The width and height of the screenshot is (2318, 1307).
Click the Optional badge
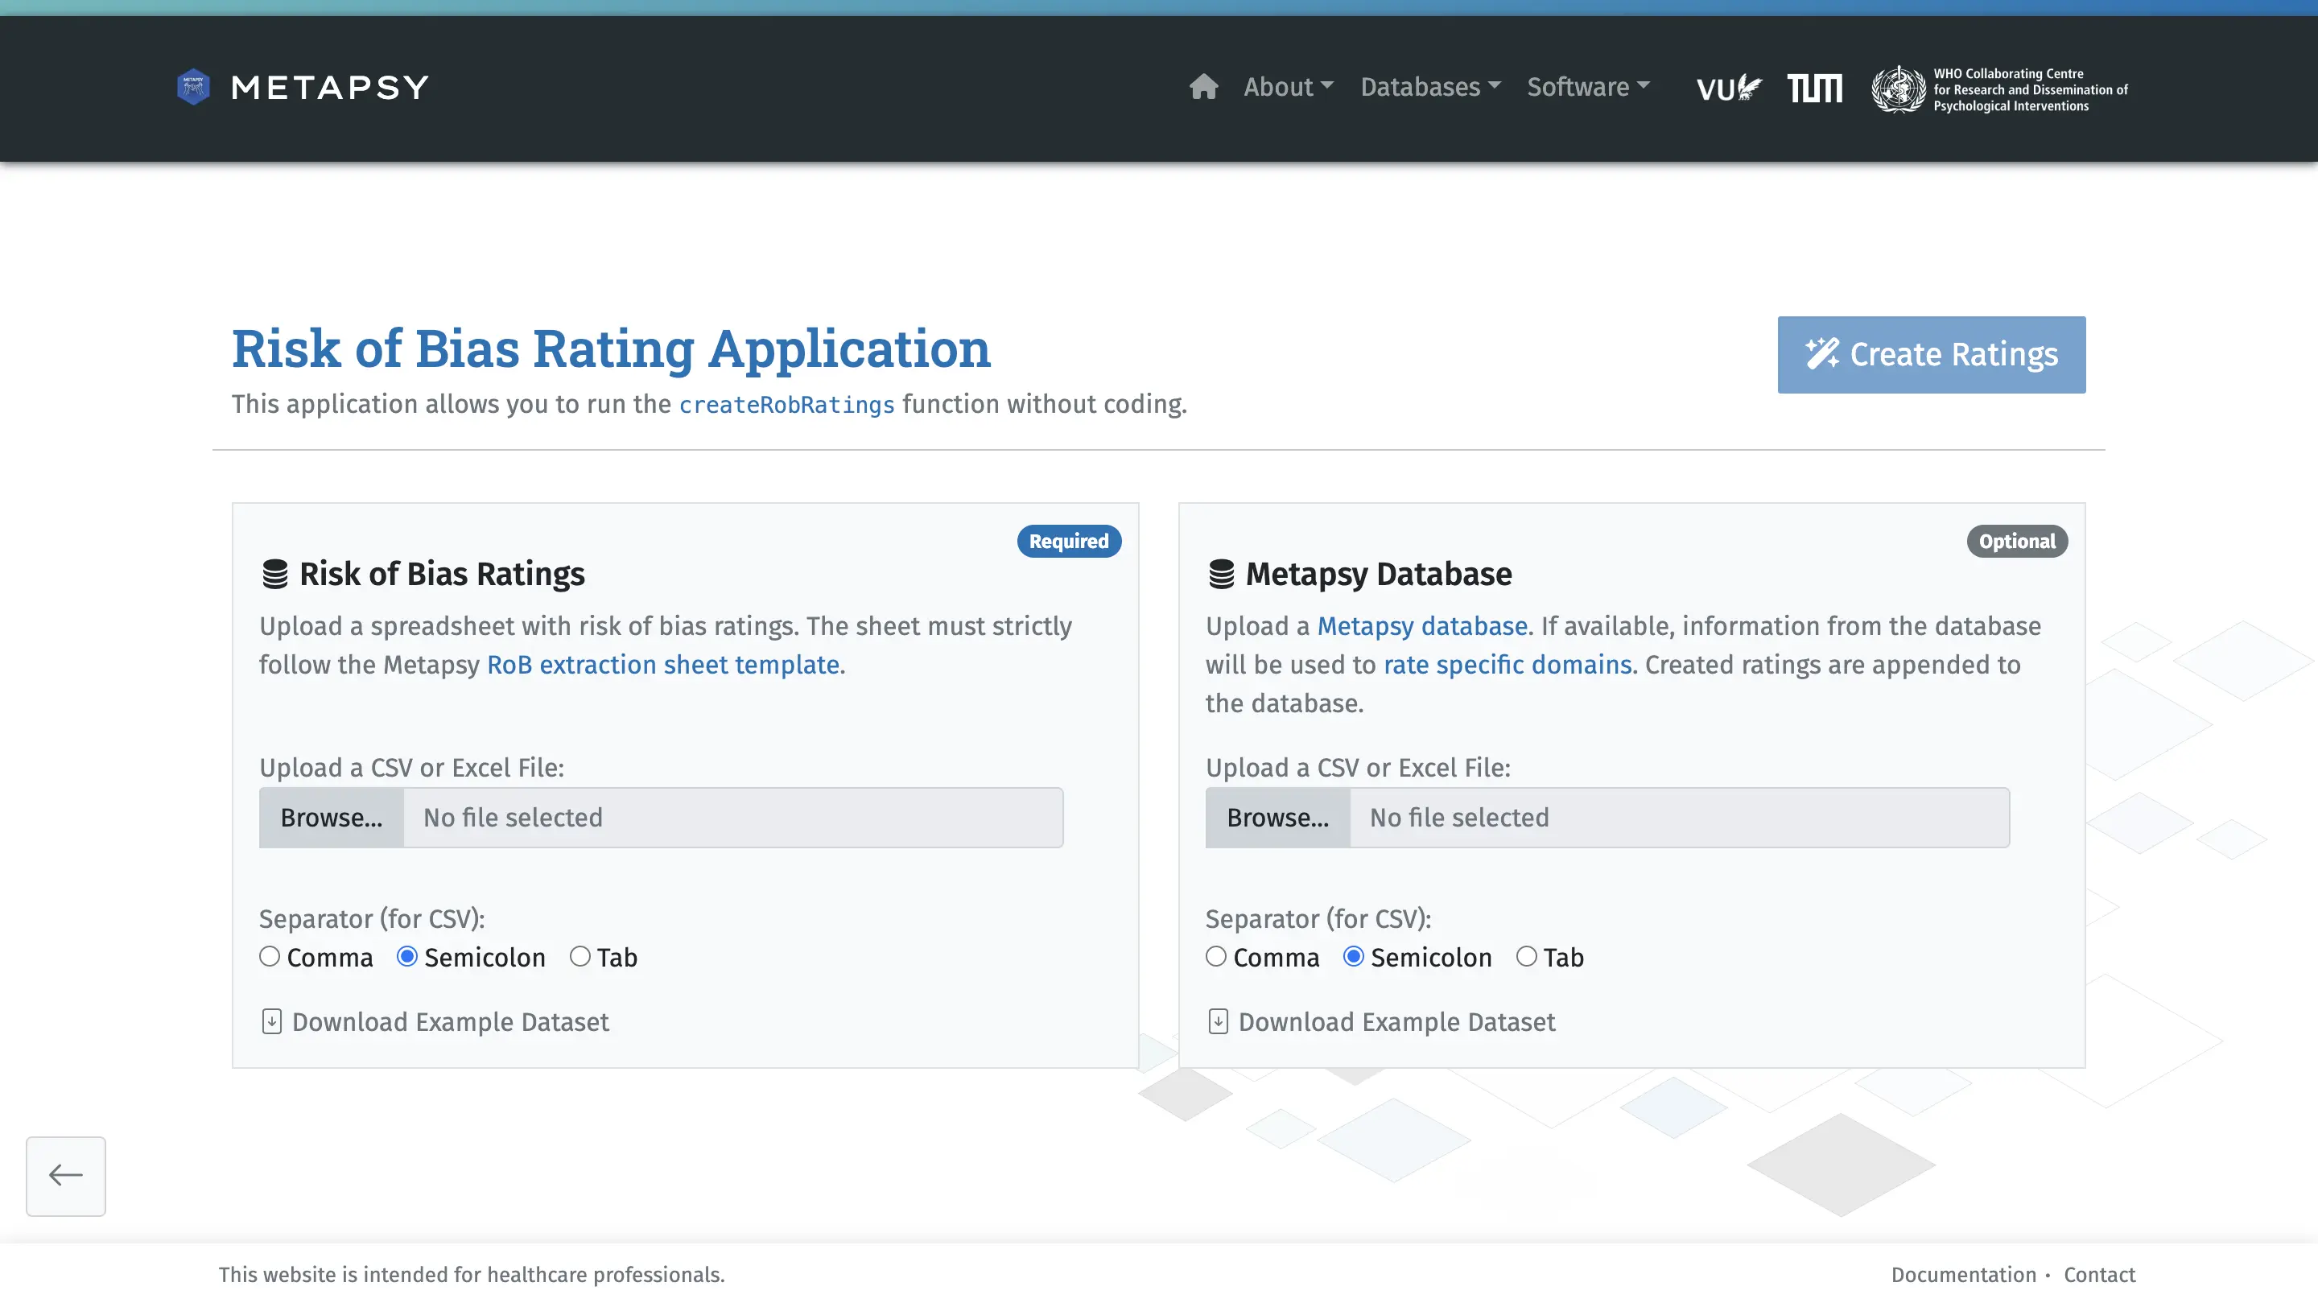click(x=2016, y=541)
